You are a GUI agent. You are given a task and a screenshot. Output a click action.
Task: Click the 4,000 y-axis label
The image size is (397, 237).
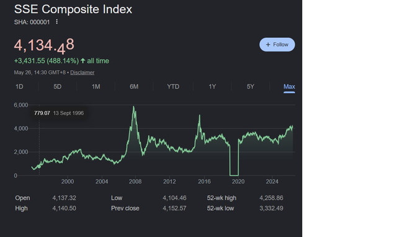(x=21, y=128)
